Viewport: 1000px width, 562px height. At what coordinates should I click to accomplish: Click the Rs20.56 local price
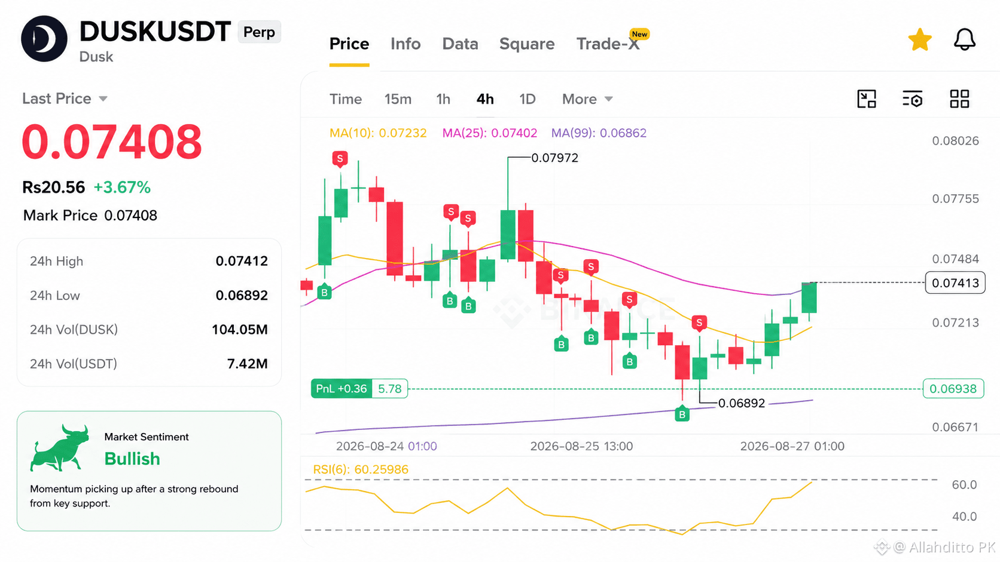pos(54,188)
